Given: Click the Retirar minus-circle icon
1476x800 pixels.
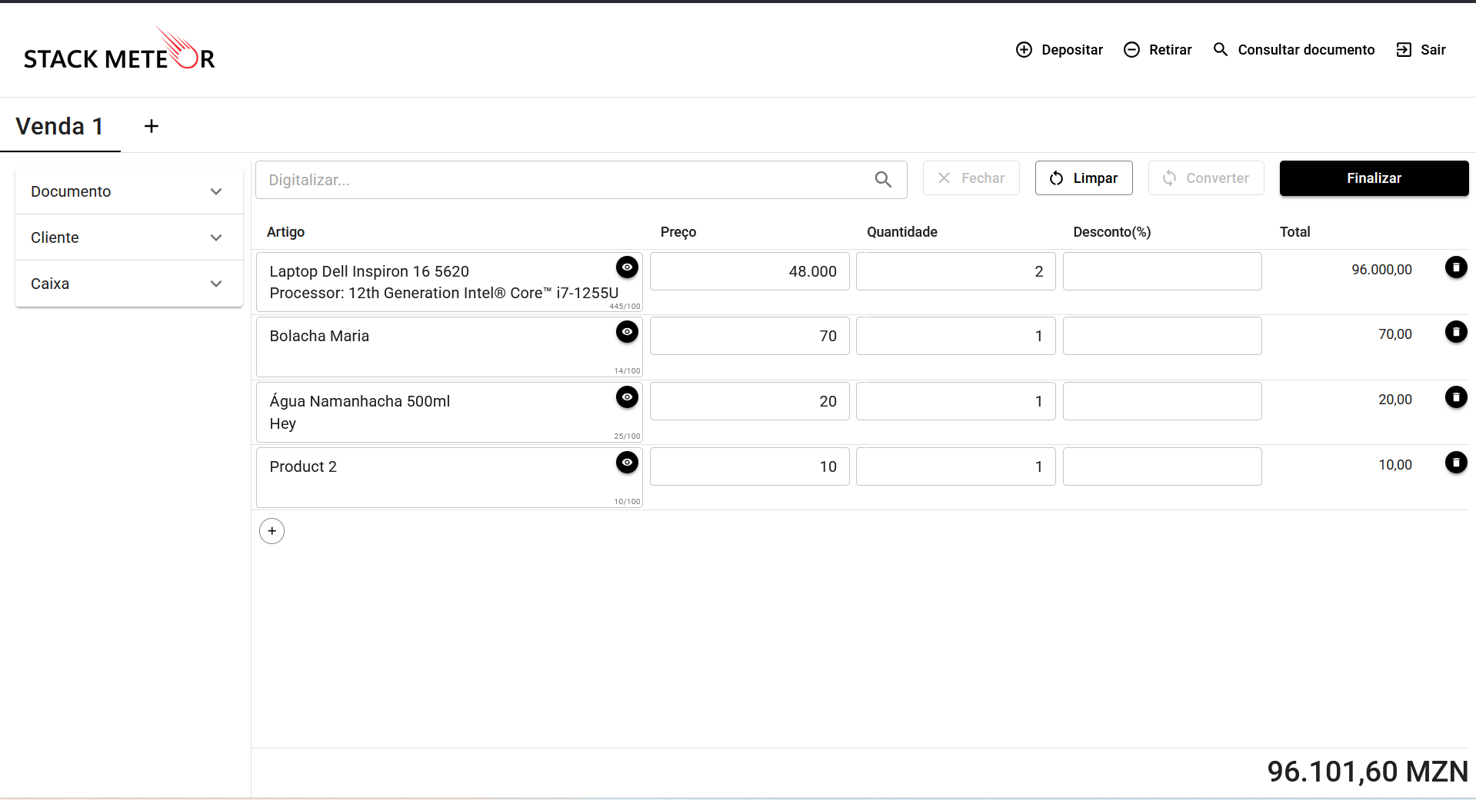Looking at the screenshot, I should click(x=1131, y=50).
